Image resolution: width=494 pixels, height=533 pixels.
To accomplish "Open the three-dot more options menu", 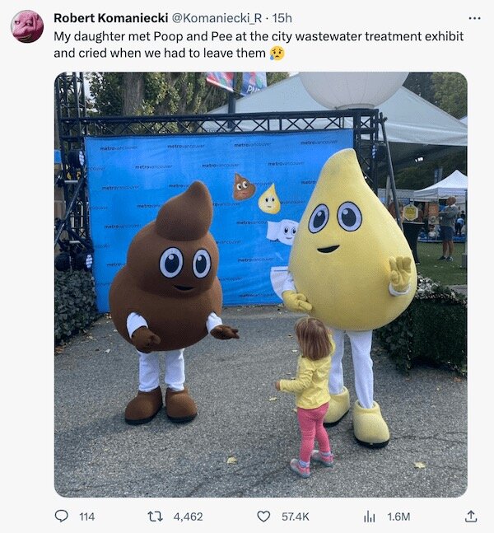I will 474,18.
